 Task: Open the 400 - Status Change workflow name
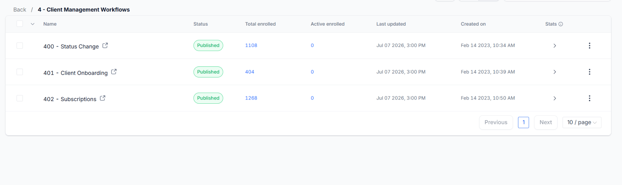(71, 46)
